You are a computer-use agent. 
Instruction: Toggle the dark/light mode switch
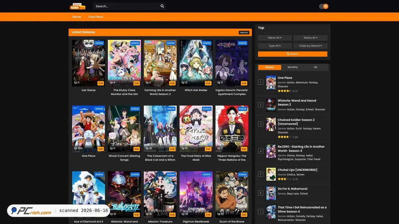[324, 7]
